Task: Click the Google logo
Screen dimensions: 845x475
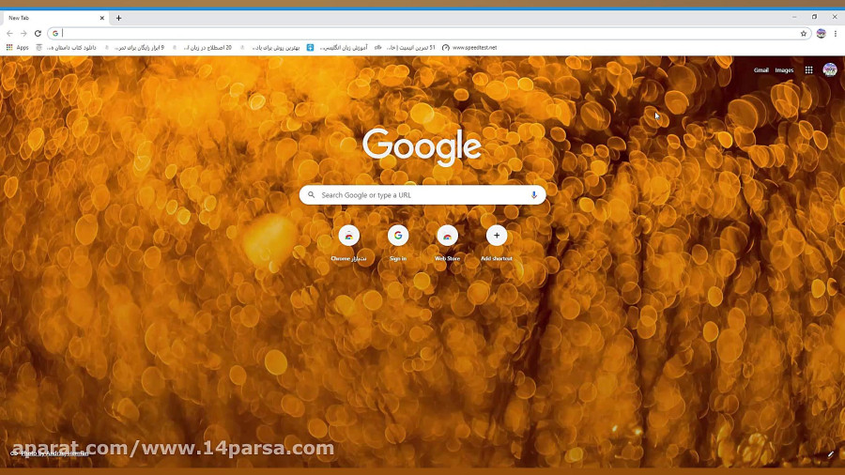Action: [422, 146]
